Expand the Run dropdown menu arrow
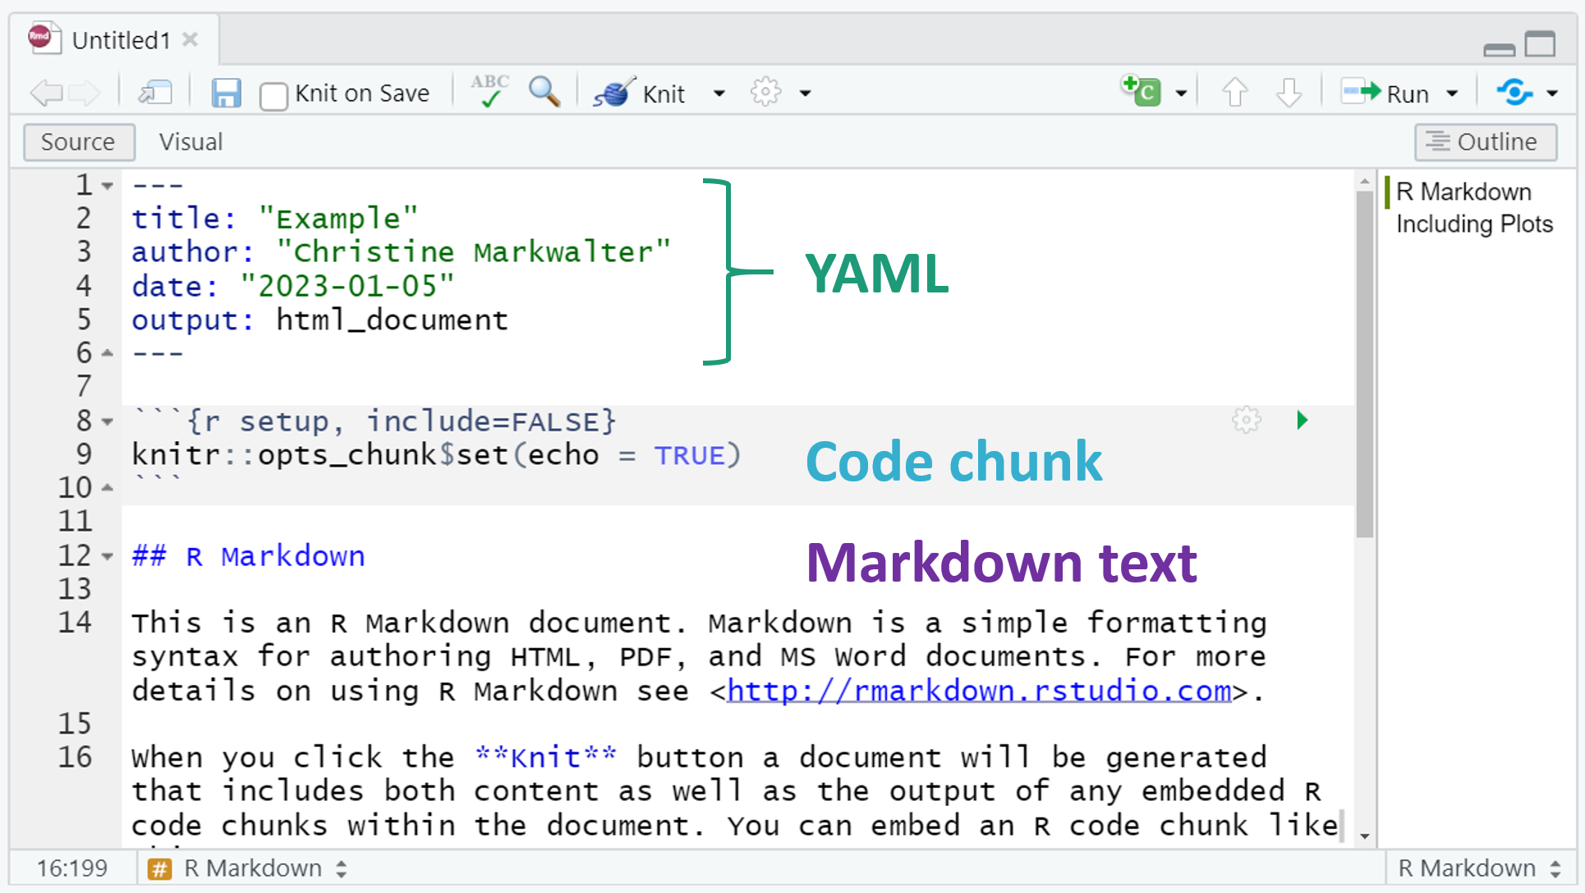The height and width of the screenshot is (893, 1585). click(x=1452, y=94)
